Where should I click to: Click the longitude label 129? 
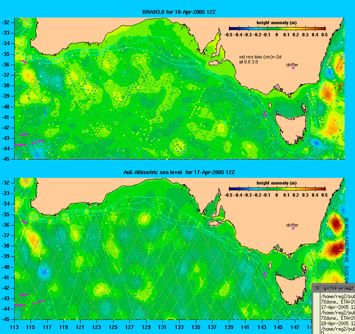coord(146,327)
